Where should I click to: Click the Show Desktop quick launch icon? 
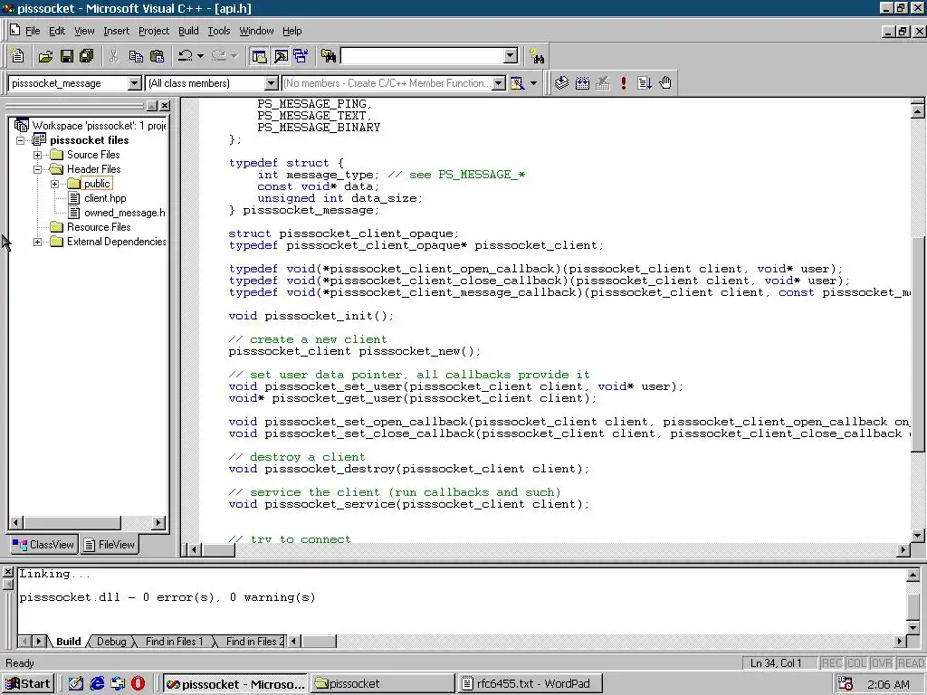click(76, 684)
